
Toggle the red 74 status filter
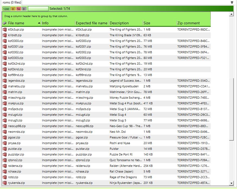18,9
